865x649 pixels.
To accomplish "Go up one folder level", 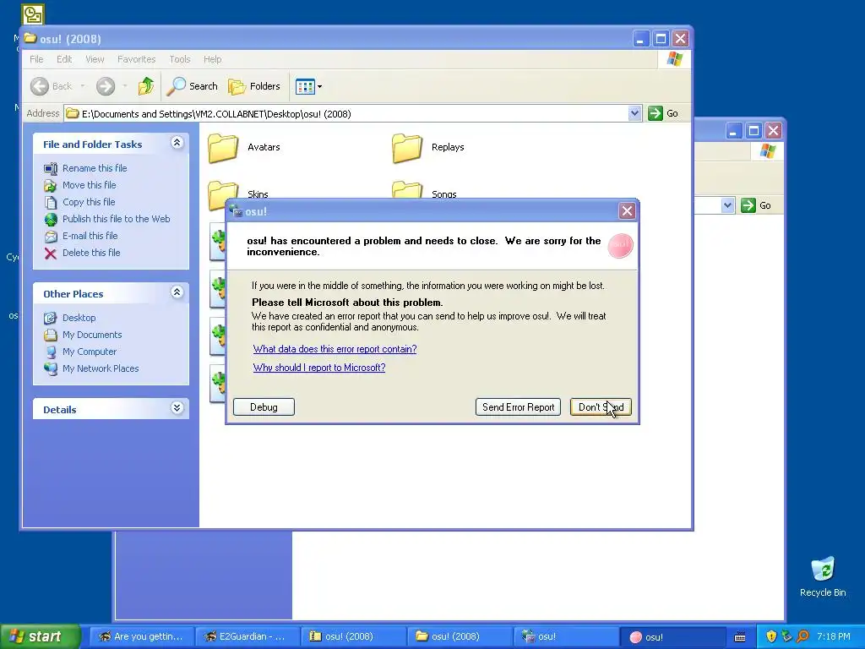I will pyautogui.click(x=145, y=86).
